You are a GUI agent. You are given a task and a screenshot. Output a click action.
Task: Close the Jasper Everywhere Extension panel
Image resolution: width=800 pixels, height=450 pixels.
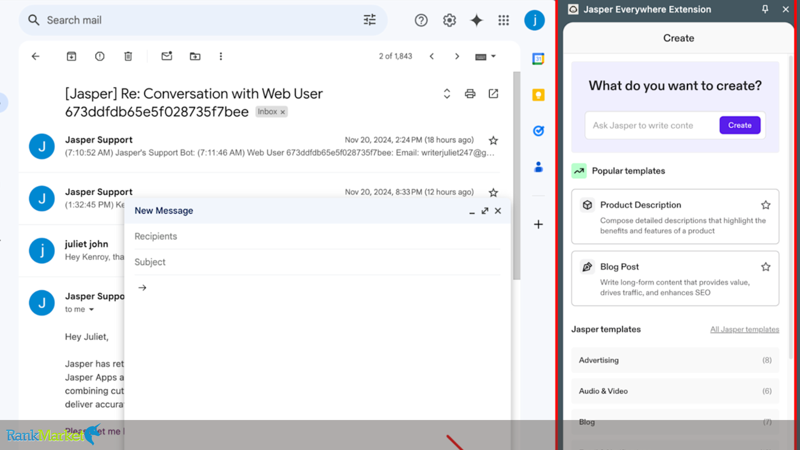[786, 9]
